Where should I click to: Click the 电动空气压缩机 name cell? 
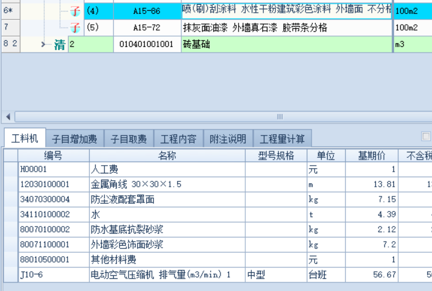click(x=167, y=275)
